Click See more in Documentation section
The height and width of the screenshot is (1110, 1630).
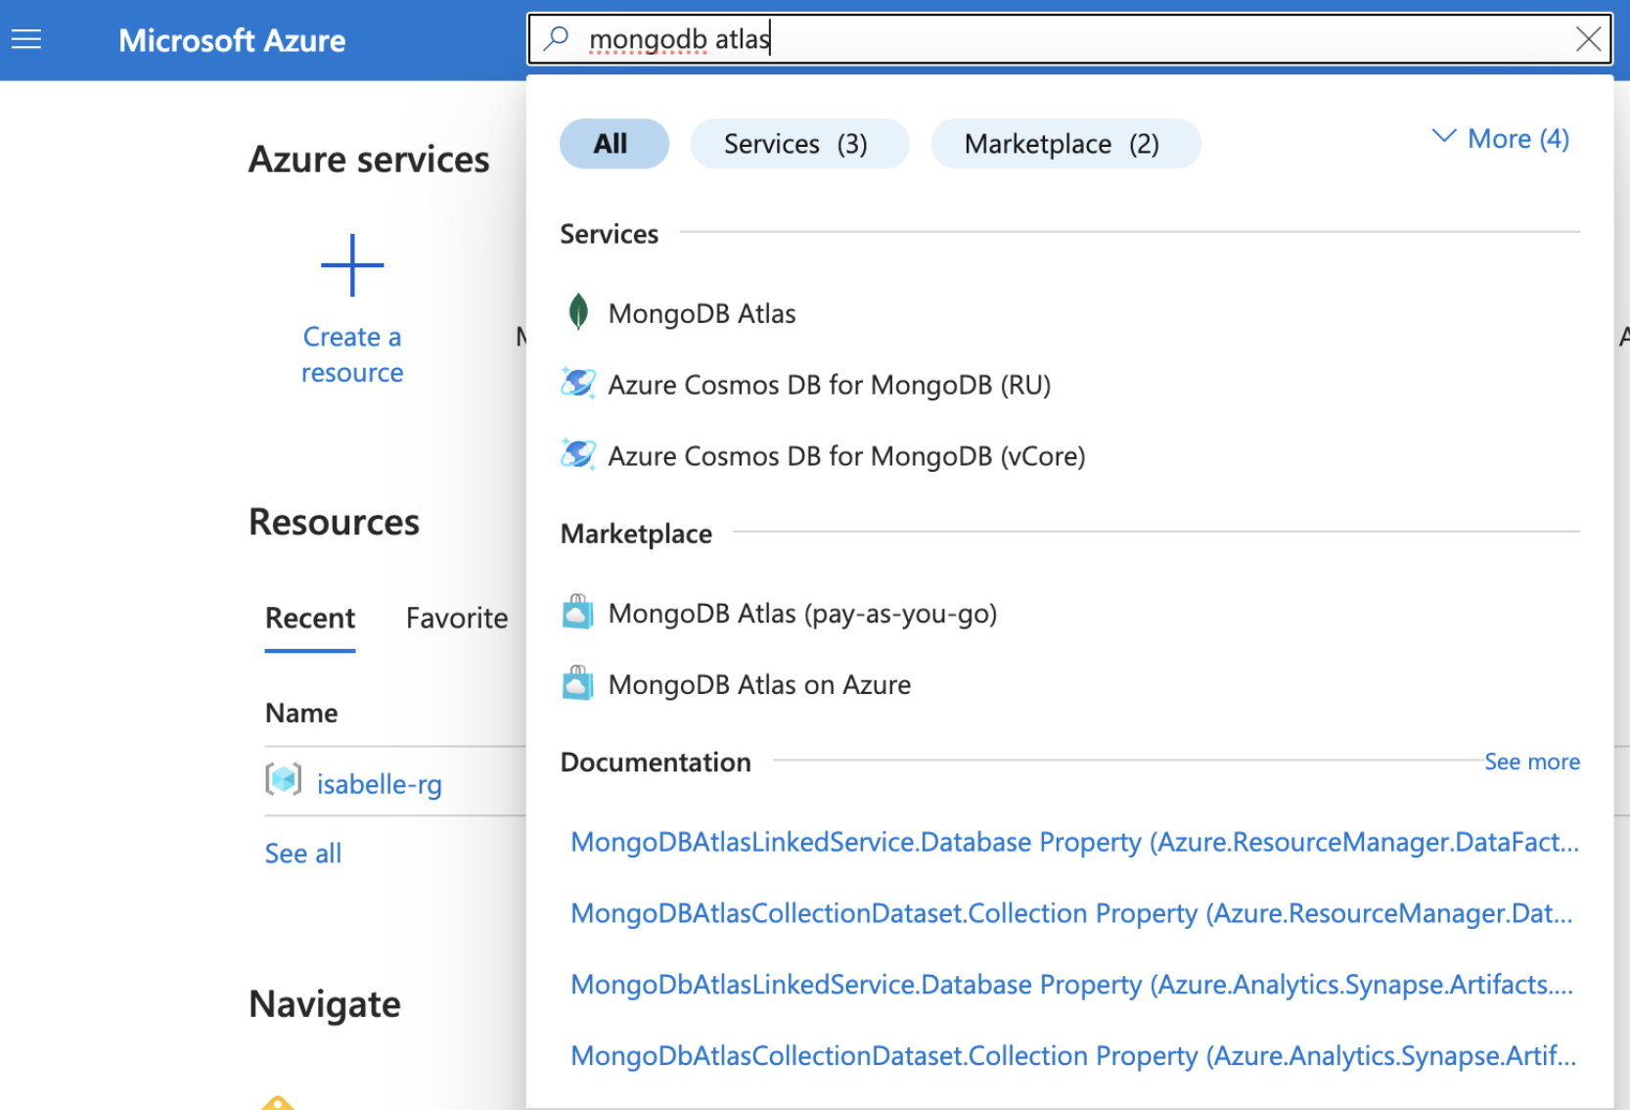pos(1531,761)
